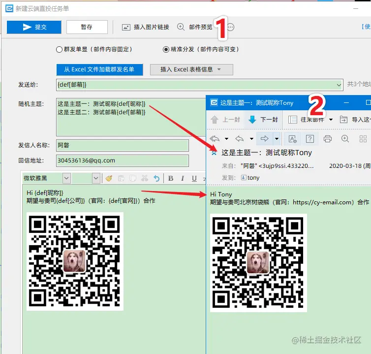Click the cut scissors icon
The height and width of the screenshot is (354, 371).
pyautogui.click(x=145, y=178)
